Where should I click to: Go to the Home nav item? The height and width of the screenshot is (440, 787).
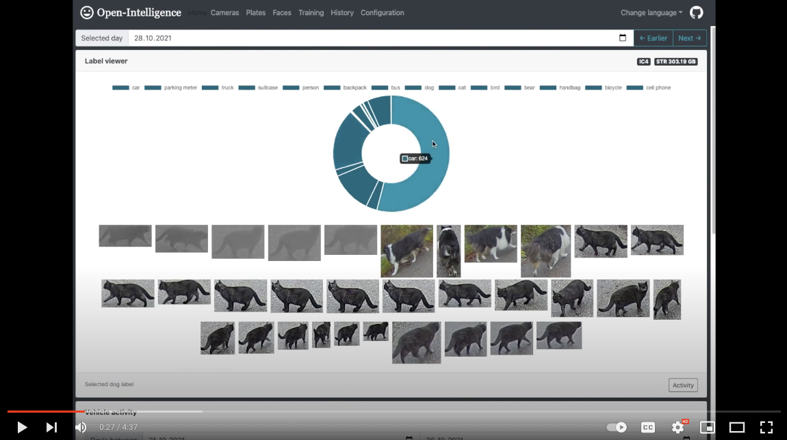pos(197,12)
